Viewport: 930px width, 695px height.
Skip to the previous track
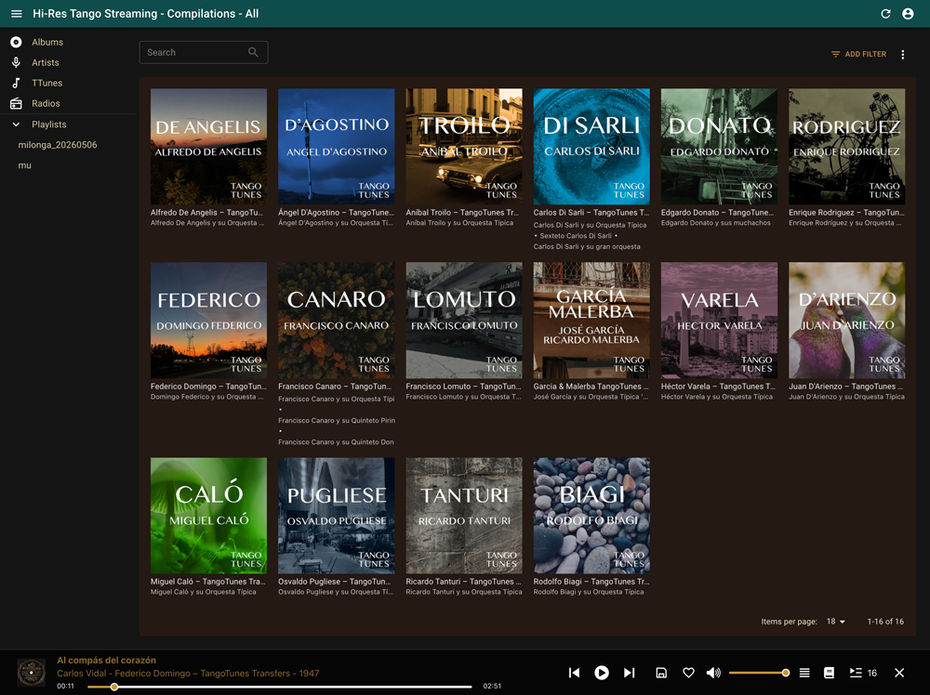tap(574, 673)
